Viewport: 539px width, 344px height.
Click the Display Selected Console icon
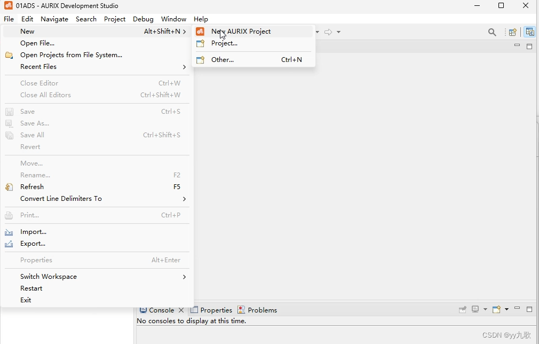(475, 310)
